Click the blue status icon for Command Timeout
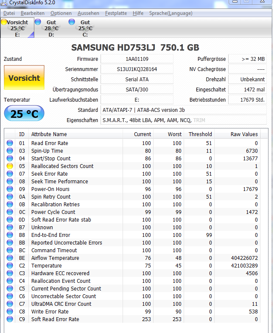This screenshot has width=274, height=333. 10,250
